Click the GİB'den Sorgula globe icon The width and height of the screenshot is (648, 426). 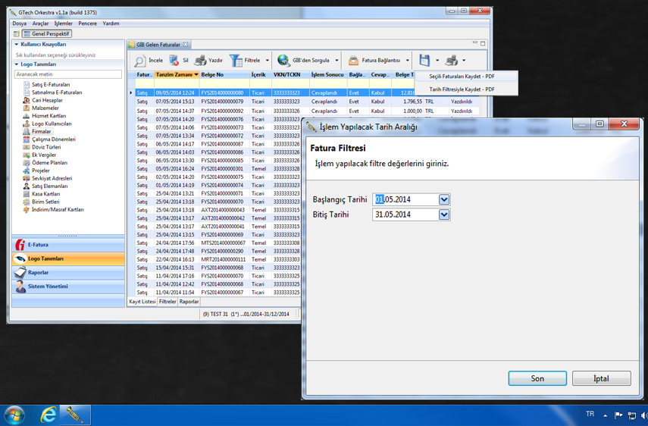(x=283, y=61)
